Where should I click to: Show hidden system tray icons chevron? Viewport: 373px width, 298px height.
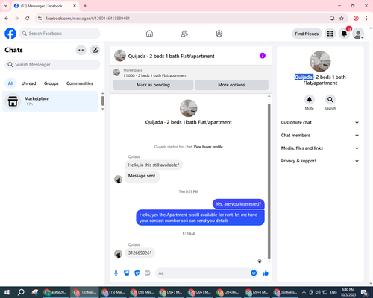(x=304, y=292)
